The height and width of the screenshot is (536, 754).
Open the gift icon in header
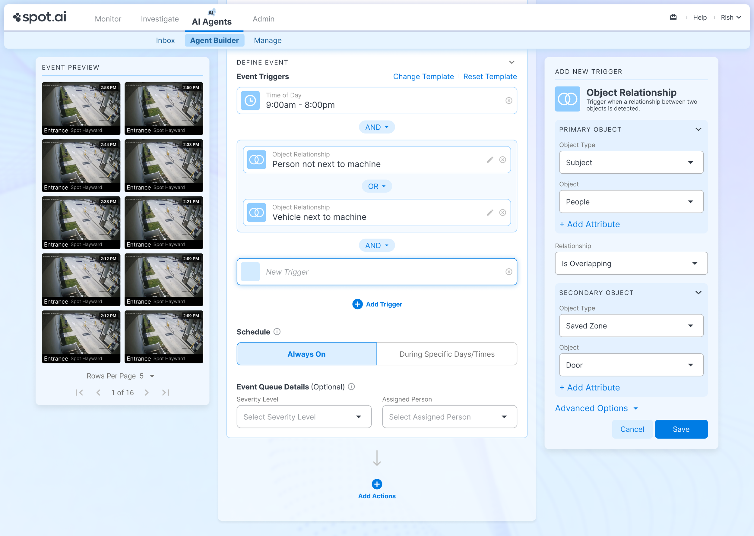(x=673, y=17)
